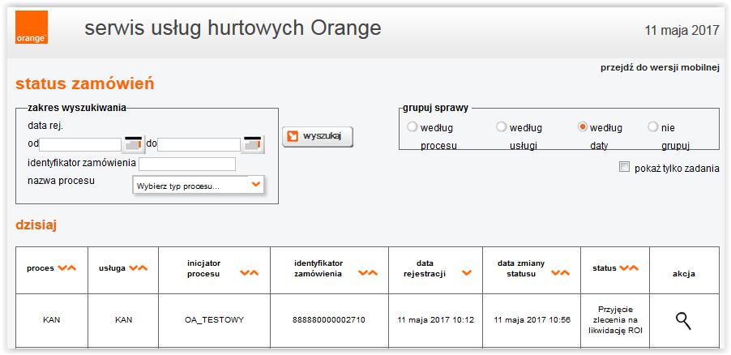Click the 'OA_TESTOWY' initiator cell
731x355 pixels.
pyautogui.click(x=215, y=320)
